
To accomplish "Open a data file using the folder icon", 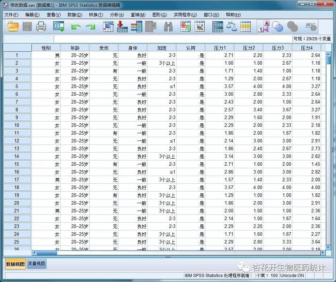I will click(x=13, y=27).
